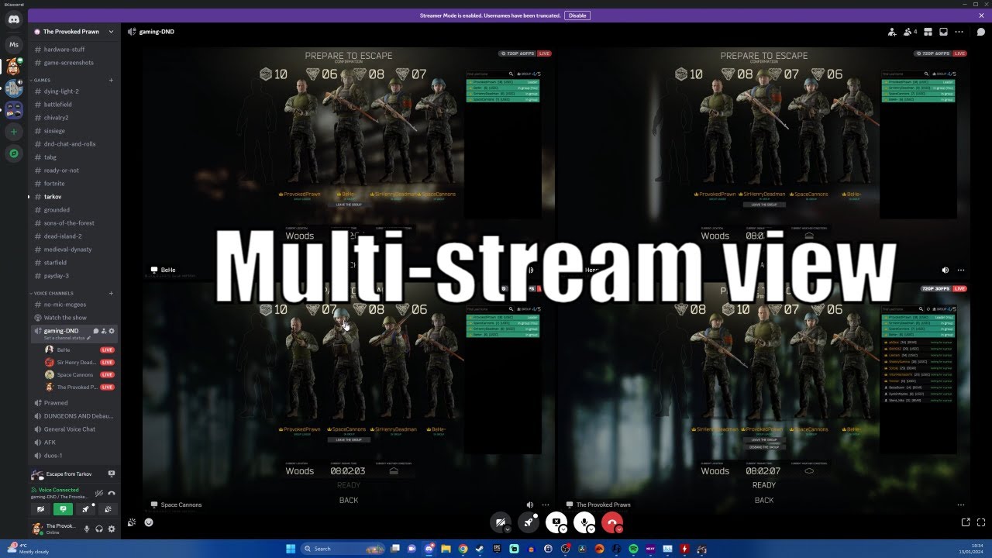The height and width of the screenshot is (558, 992).
Task: Open options on The Provoked Prawn stream
Action: (961, 505)
